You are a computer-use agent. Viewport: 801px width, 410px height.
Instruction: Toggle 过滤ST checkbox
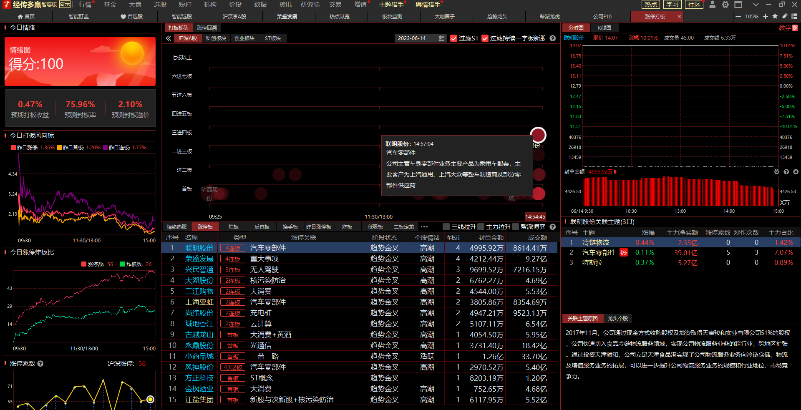click(x=454, y=38)
